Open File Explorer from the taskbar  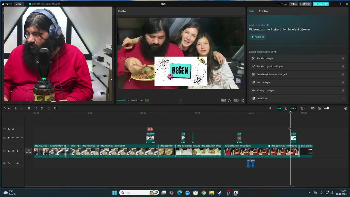pyautogui.click(x=211, y=193)
